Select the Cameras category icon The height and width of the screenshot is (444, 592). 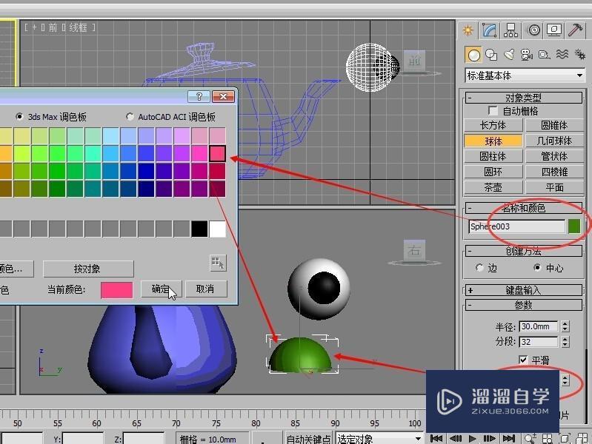pos(526,55)
